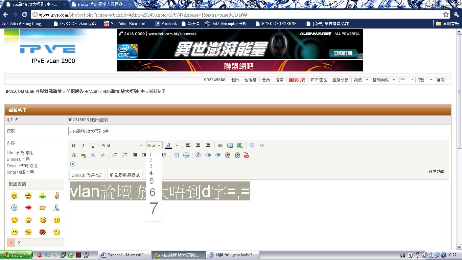The image size is (462, 260).
Task: Select size 7 in the font size list
Action: (154, 209)
